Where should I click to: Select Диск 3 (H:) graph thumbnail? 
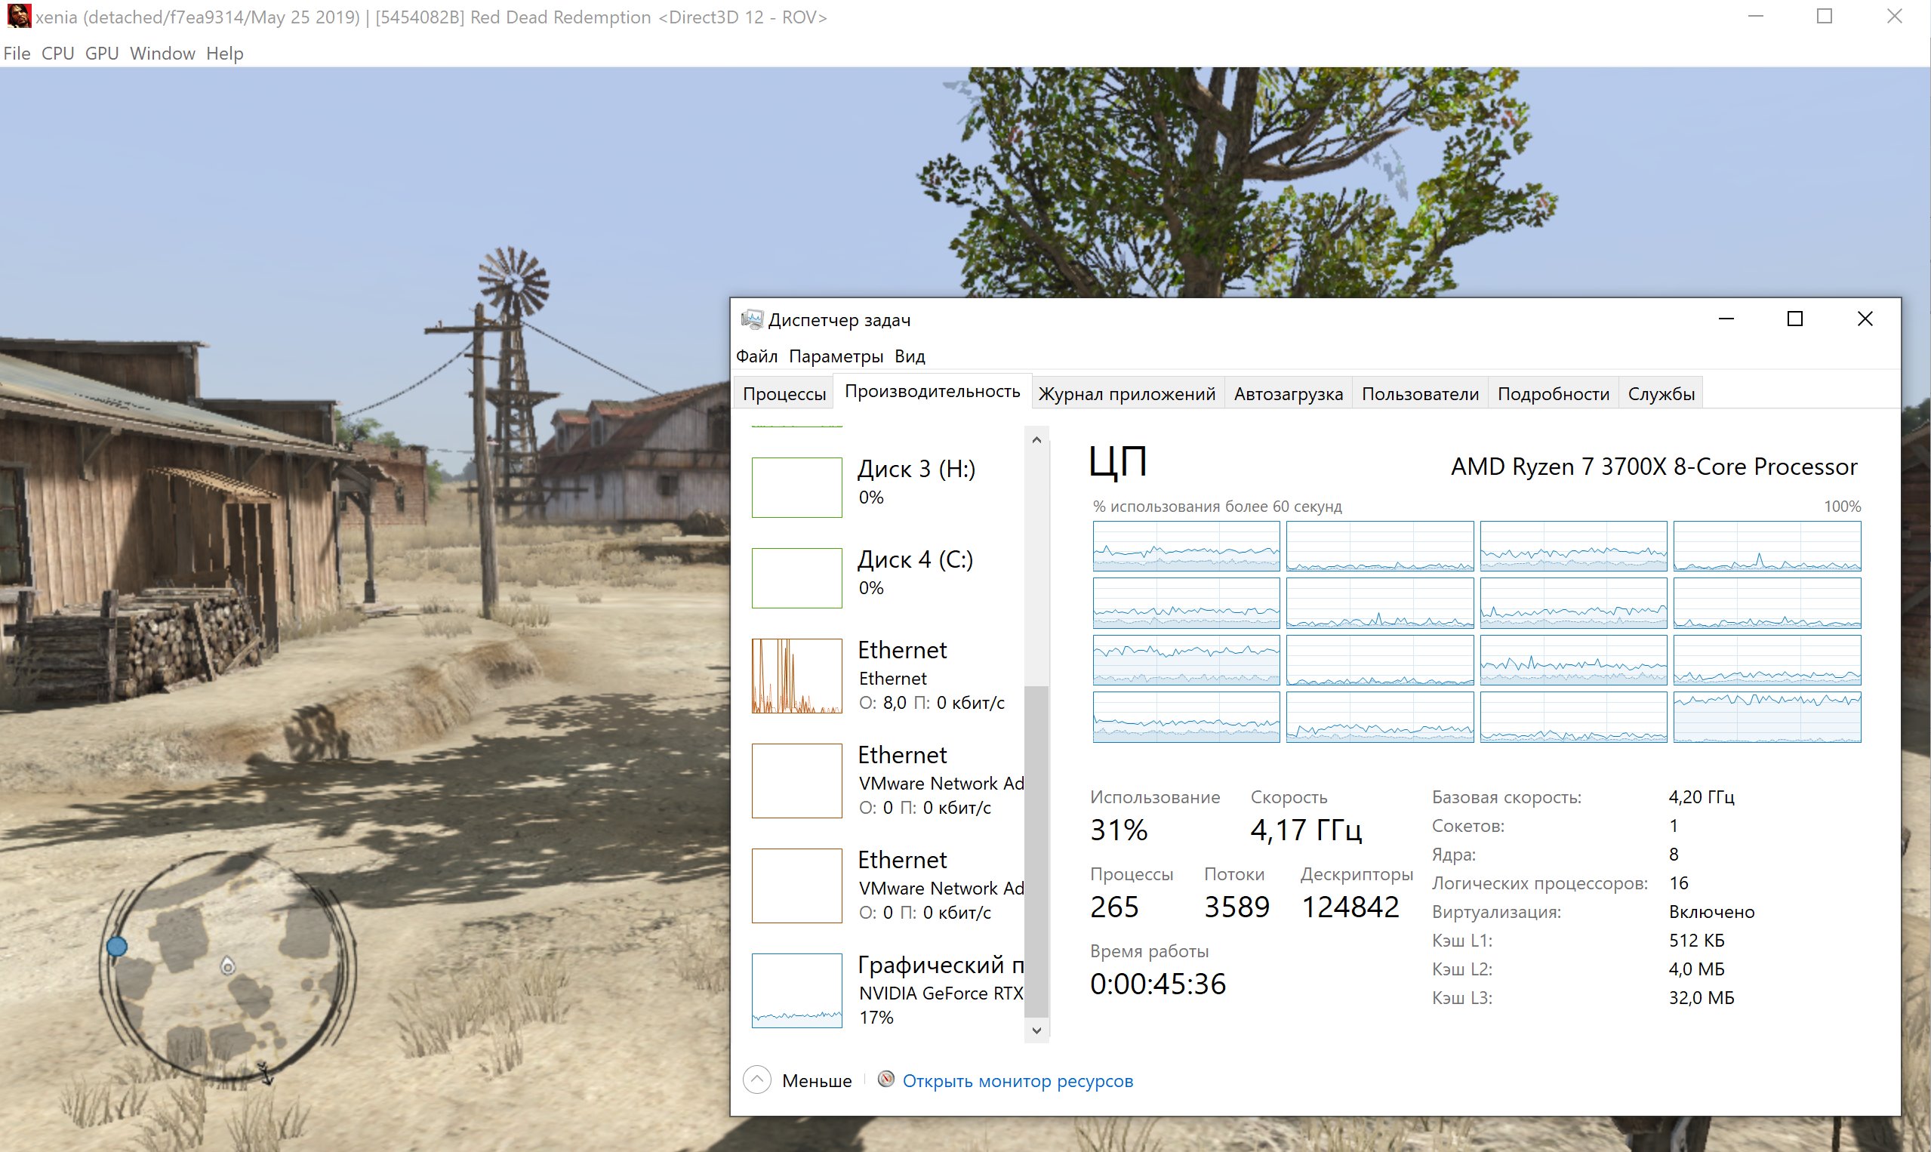coord(797,488)
